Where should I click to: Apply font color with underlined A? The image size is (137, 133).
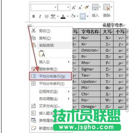63,17
